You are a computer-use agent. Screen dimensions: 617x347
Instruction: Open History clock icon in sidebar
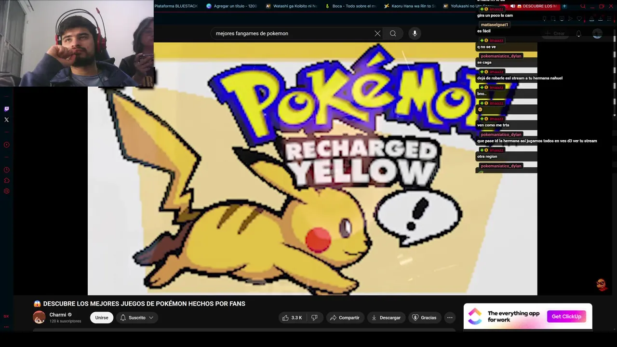(x=6, y=170)
